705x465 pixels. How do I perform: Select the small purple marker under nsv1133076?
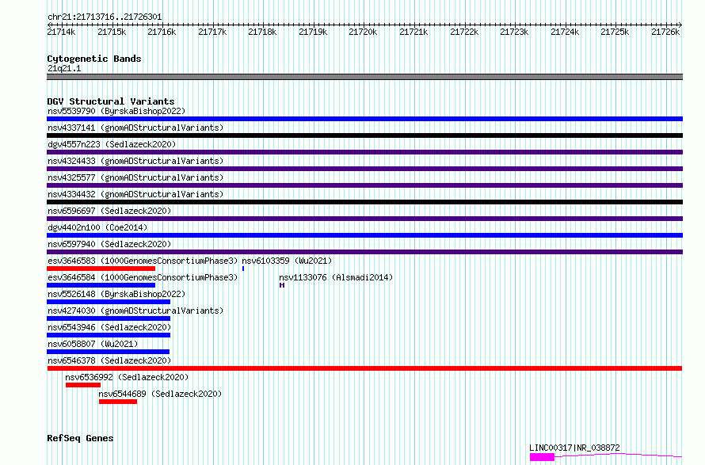(282, 285)
